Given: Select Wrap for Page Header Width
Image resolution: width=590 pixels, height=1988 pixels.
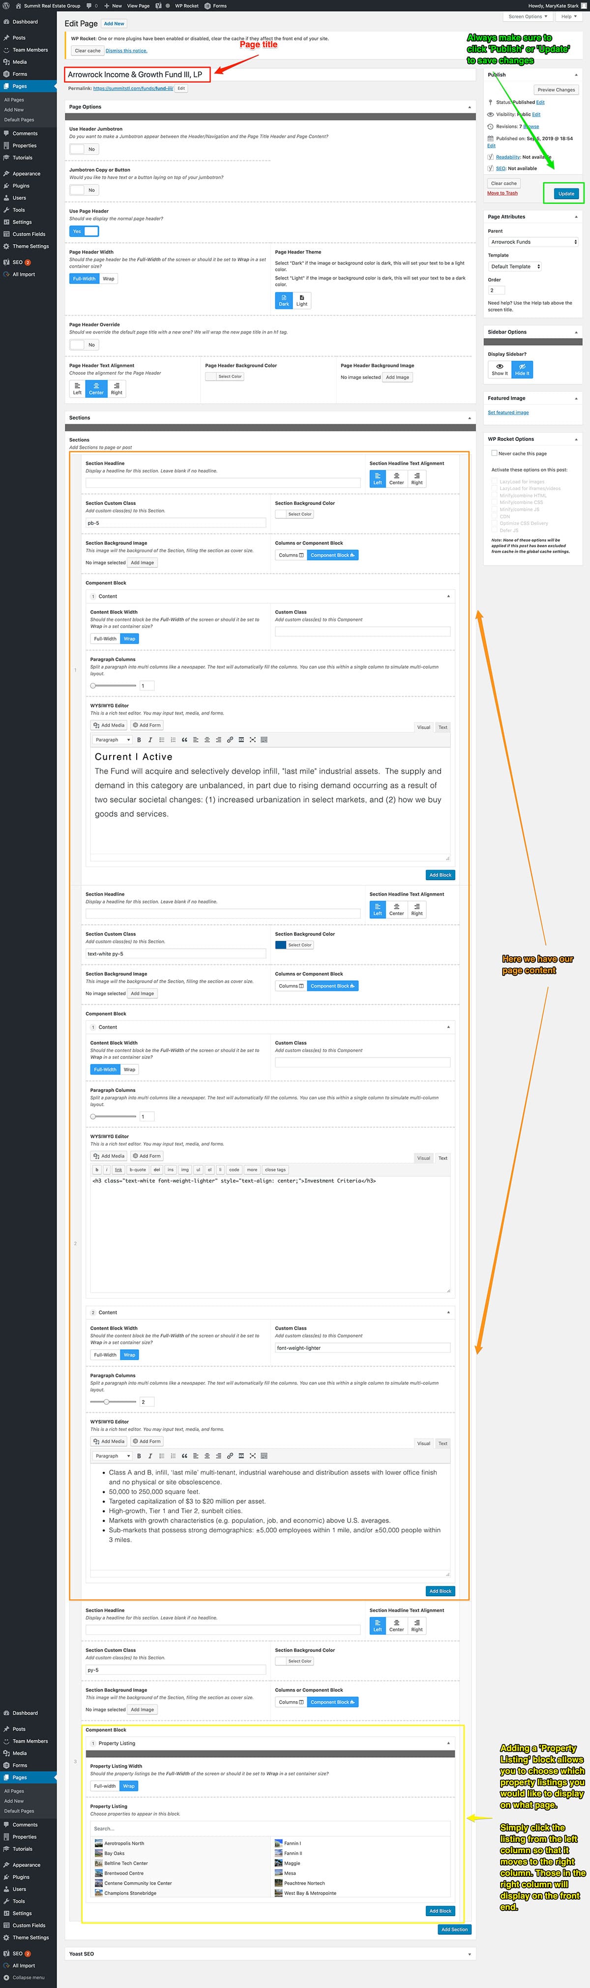Looking at the screenshot, I should click(x=109, y=279).
